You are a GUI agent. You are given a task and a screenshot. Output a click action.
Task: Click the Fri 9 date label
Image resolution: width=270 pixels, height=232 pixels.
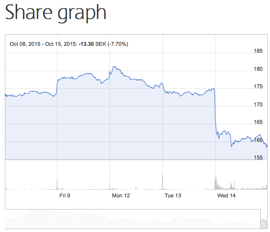65,195
